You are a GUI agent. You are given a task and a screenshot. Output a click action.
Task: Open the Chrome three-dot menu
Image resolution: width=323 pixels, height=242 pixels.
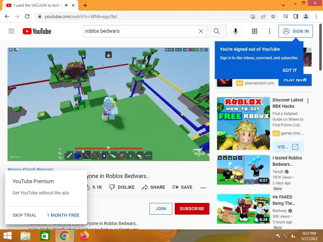click(x=316, y=16)
